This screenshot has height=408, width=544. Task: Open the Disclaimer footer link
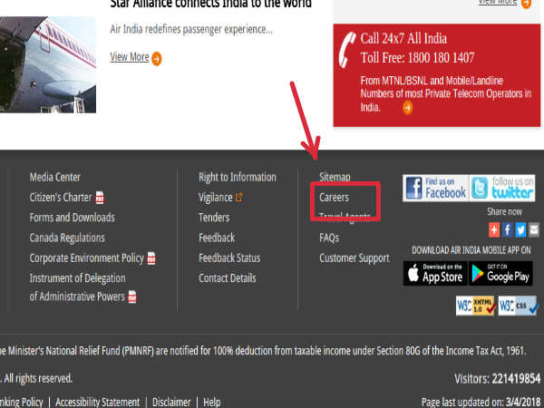point(171,403)
